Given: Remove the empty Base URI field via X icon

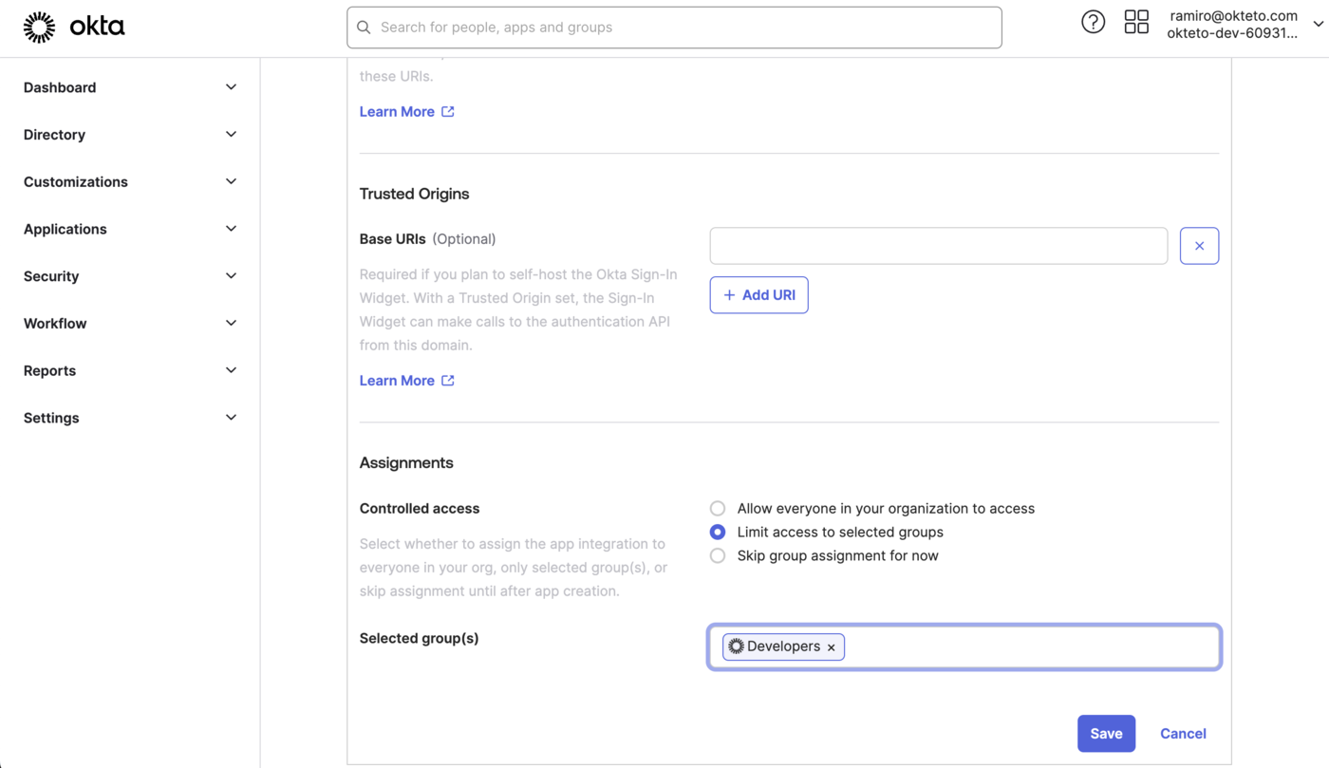Looking at the screenshot, I should (x=1199, y=245).
